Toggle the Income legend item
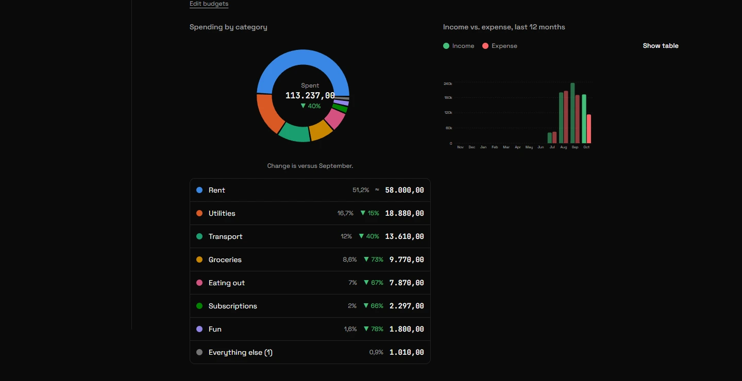This screenshot has width=742, height=381. pos(459,46)
